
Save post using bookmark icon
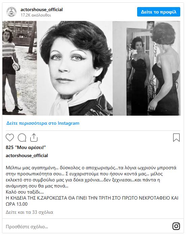coord(176,138)
